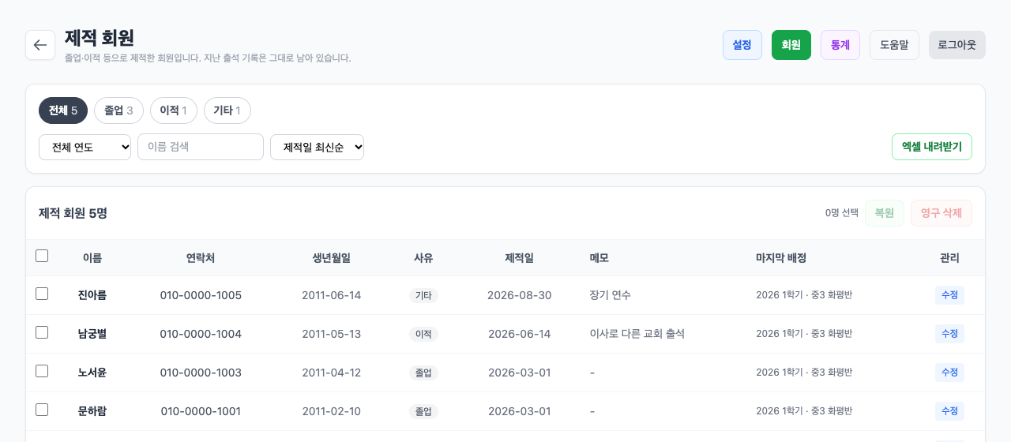Screen dimensions: 1011x442
Task: Click 마지막 배정 value in 진아름's row
Action: (x=804, y=295)
